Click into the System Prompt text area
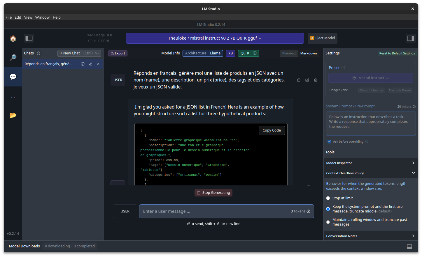This screenshot has height=257, width=422. [371, 124]
